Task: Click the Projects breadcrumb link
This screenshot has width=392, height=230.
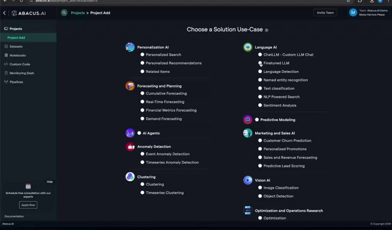Action: click(x=78, y=13)
